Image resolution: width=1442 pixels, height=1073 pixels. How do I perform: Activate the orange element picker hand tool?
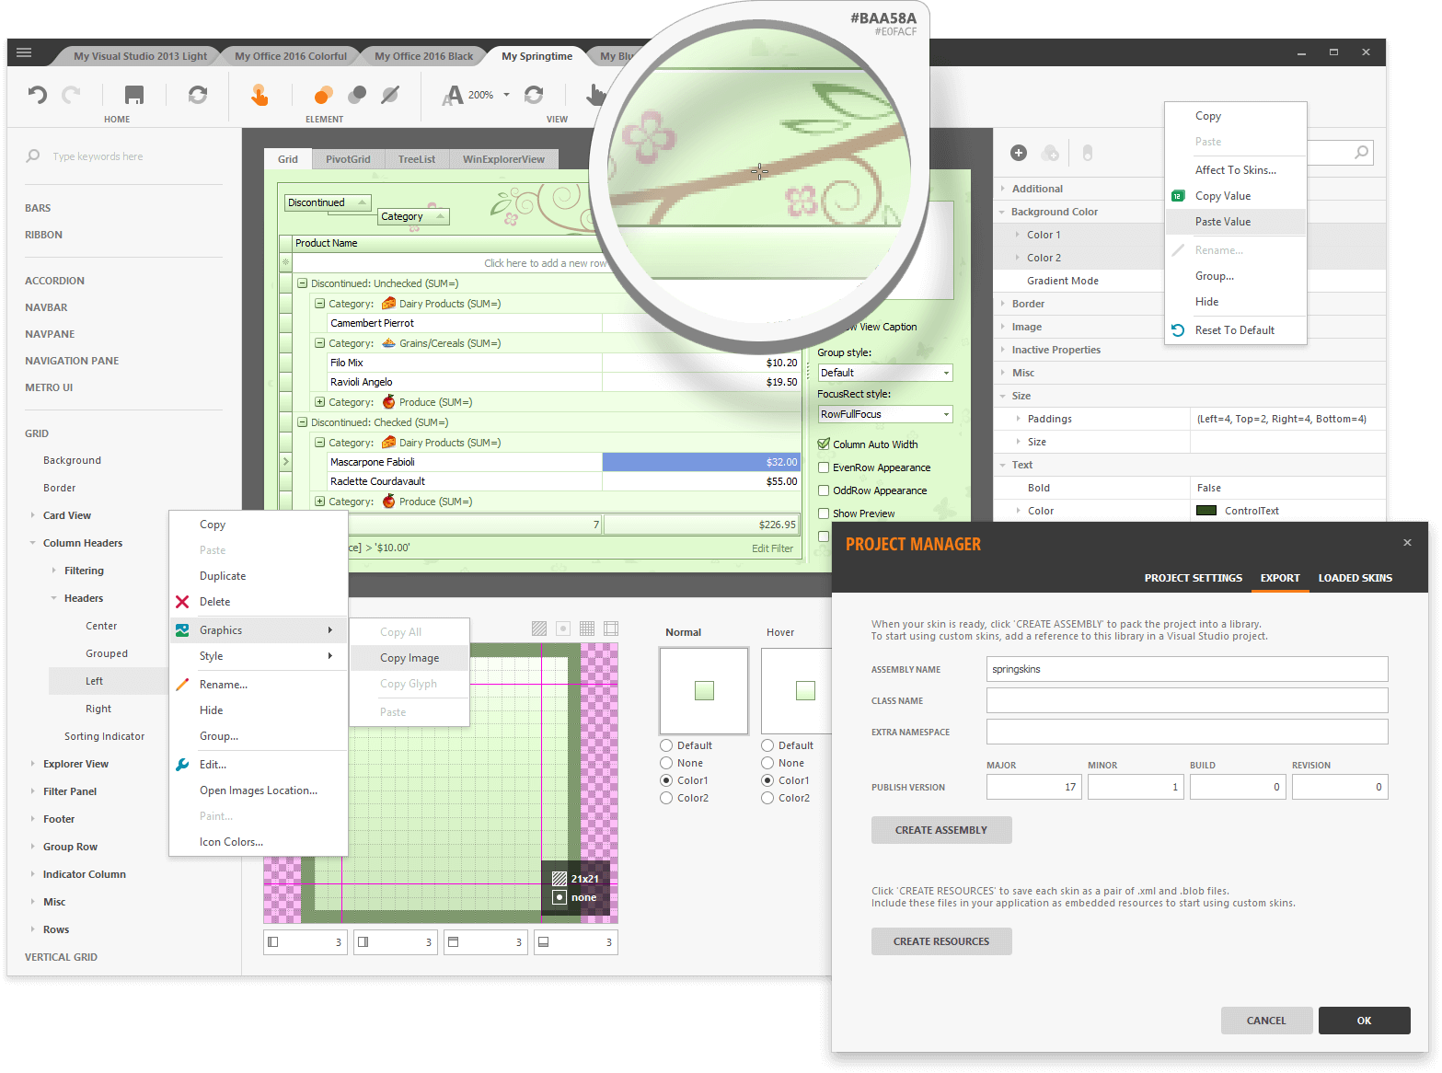pyautogui.click(x=260, y=95)
